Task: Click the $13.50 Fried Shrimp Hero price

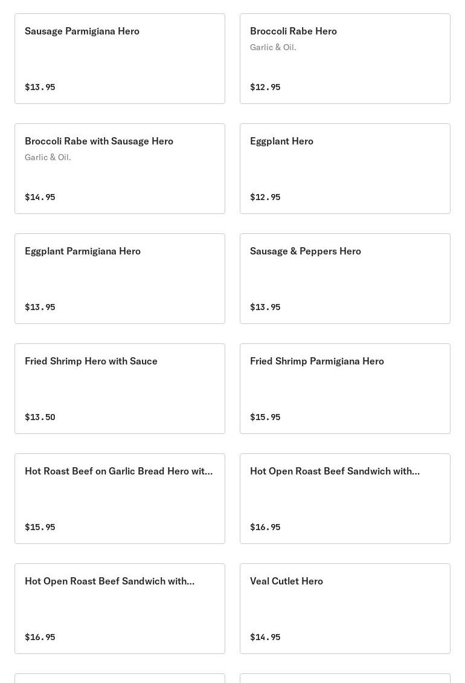Action: (x=40, y=417)
